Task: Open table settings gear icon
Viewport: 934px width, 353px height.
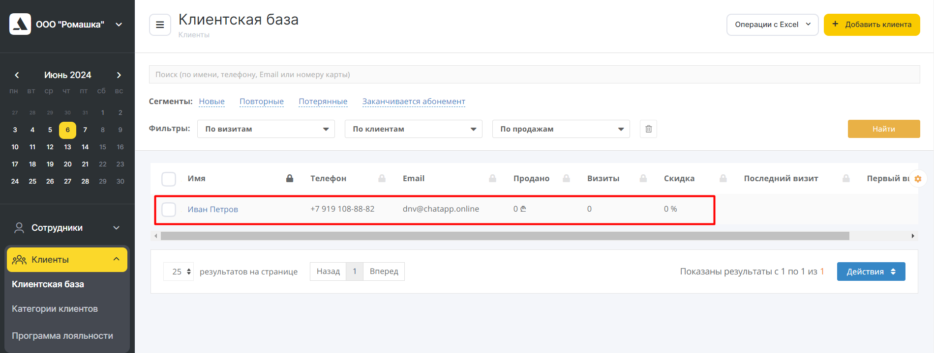Action: click(918, 179)
